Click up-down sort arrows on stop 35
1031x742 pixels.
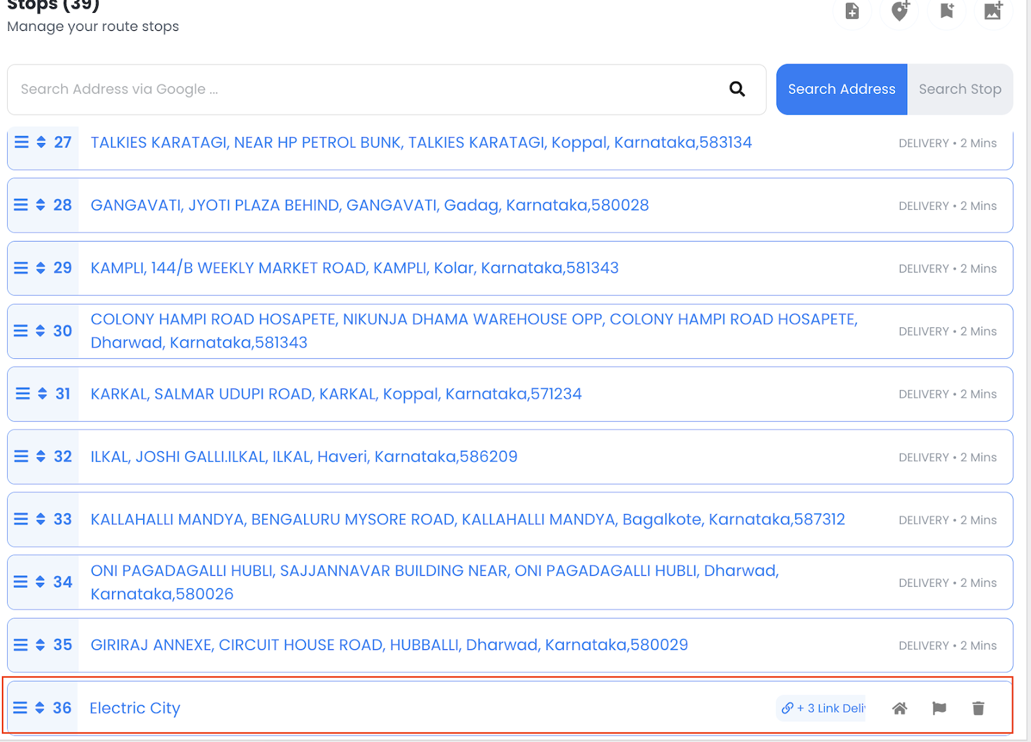(41, 645)
